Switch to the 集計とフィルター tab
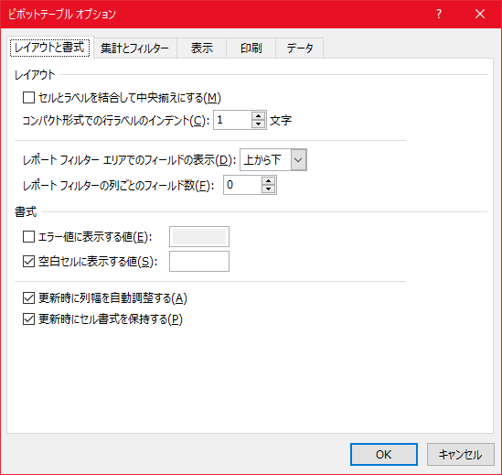 click(x=134, y=49)
